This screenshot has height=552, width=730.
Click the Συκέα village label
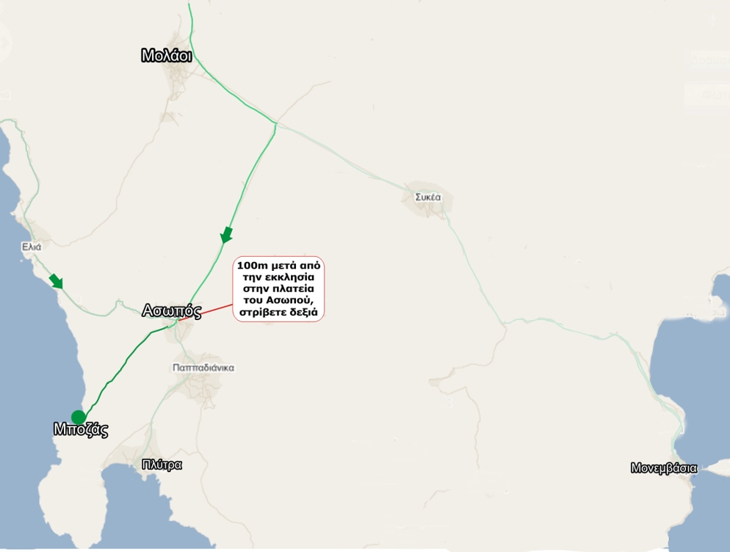click(x=428, y=197)
